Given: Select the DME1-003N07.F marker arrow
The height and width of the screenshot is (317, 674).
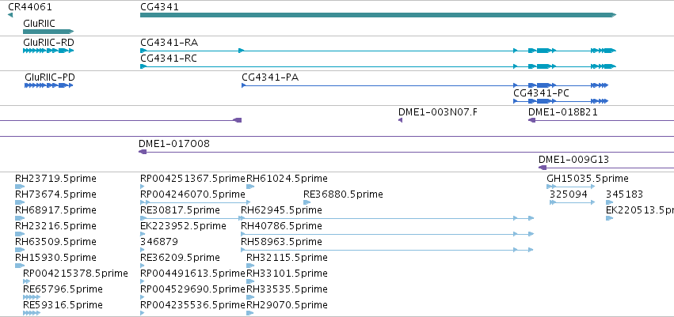Looking at the screenshot, I should click(400, 120).
